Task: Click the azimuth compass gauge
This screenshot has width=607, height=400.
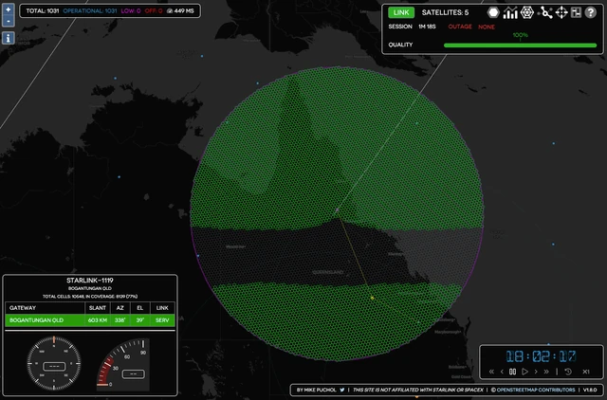Action: 54,363
